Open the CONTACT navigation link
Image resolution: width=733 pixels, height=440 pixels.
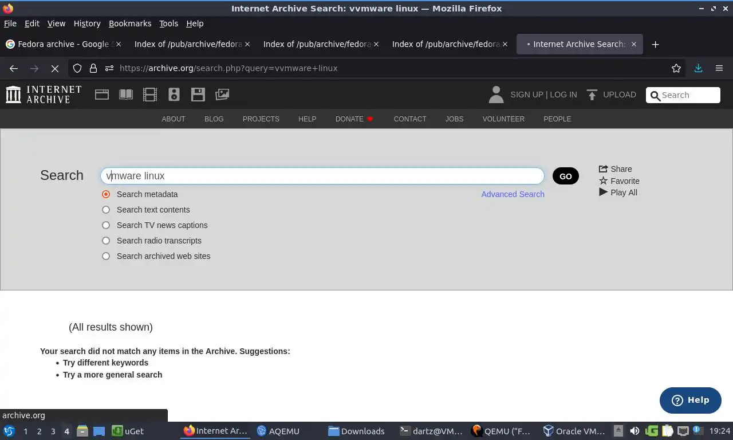[x=410, y=119]
